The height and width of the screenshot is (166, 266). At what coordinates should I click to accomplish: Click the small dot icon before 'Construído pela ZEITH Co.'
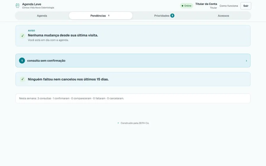pyautogui.click(x=118, y=123)
